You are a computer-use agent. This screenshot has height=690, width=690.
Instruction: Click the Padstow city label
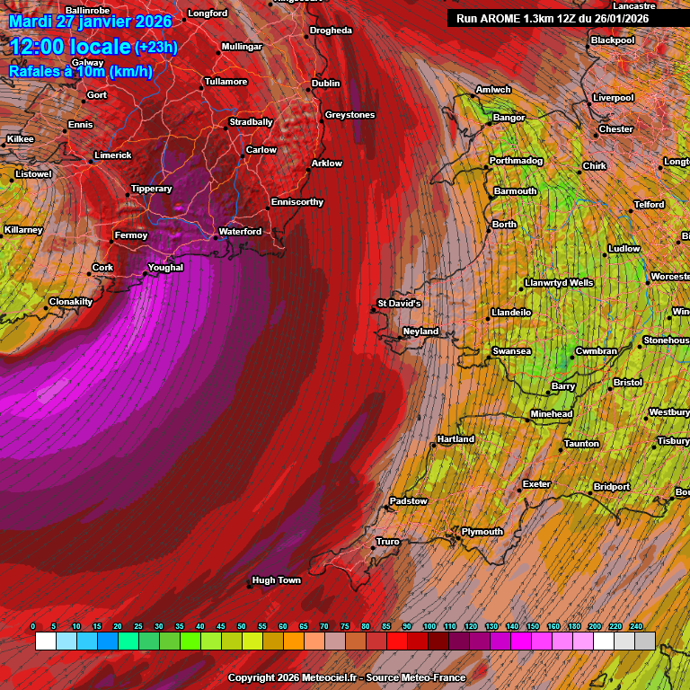409,501
